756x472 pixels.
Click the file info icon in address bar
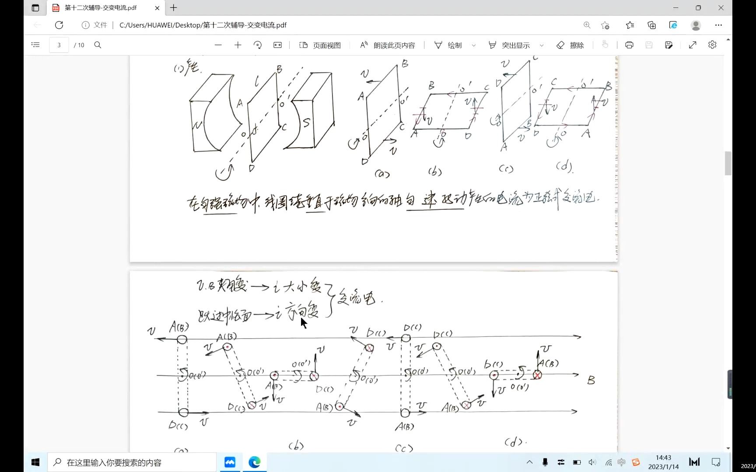85,25
